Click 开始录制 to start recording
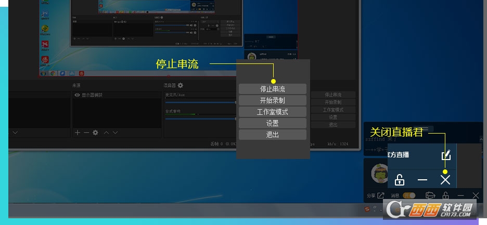 point(272,101)
